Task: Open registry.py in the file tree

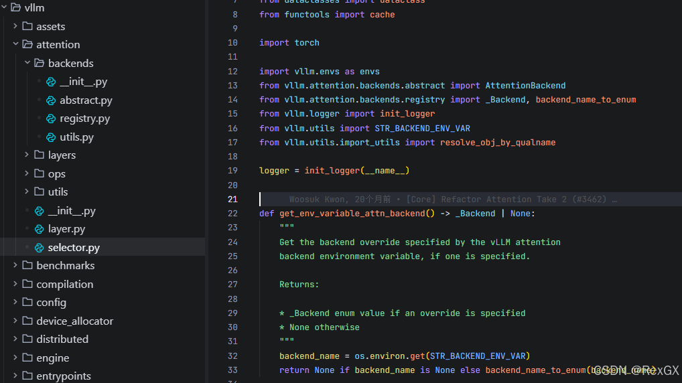Action: click(85, 119)
